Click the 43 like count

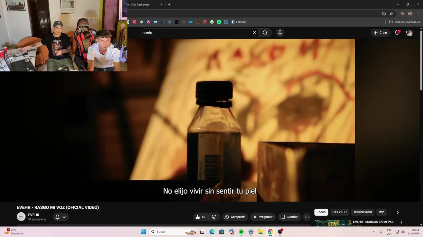pyautogui.click(x=204, y=217)
